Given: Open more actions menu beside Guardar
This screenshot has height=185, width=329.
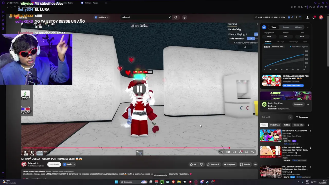Looking at the screenshot, I should pyautogui.click(x=255, y=164).
